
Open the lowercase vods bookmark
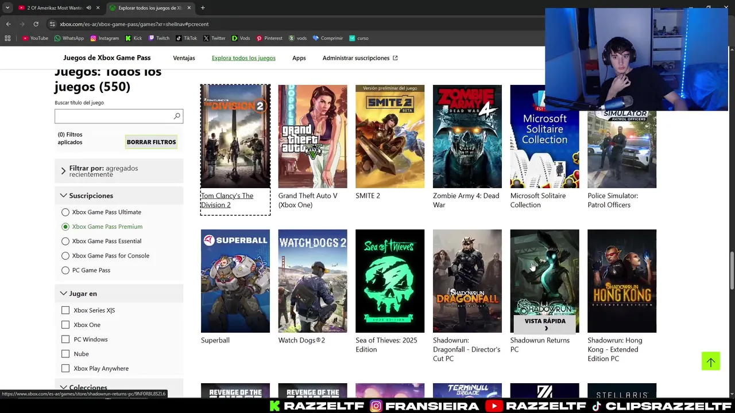click(x=298, y=38)
